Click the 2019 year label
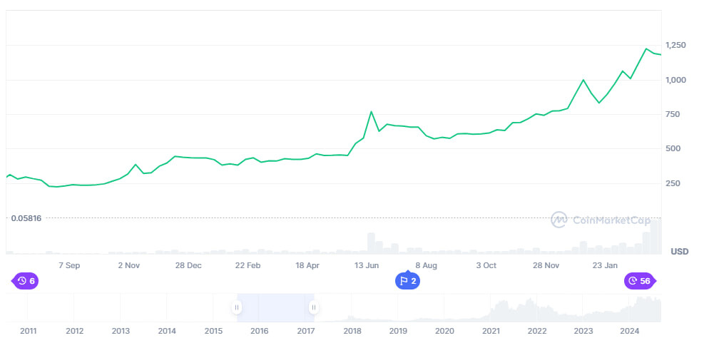This screenshot has height=343, width=719. [398, 331]
